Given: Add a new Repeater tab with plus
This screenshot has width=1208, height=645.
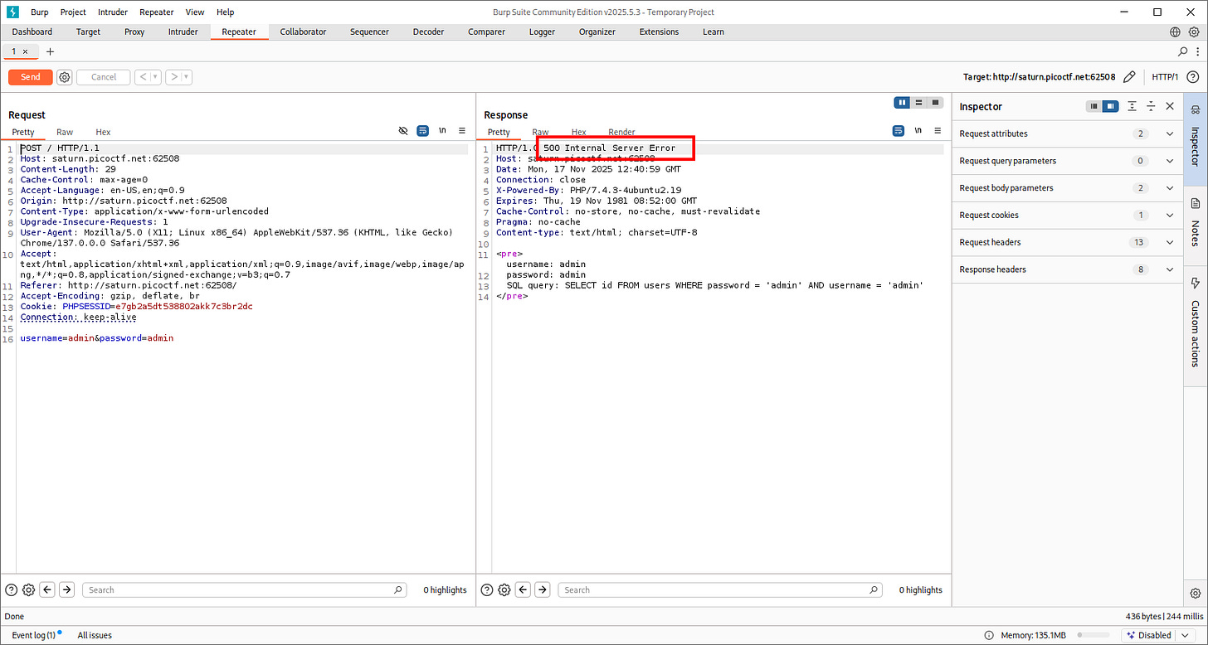Looking at the screenshot, I should click(x=50, y=51).
